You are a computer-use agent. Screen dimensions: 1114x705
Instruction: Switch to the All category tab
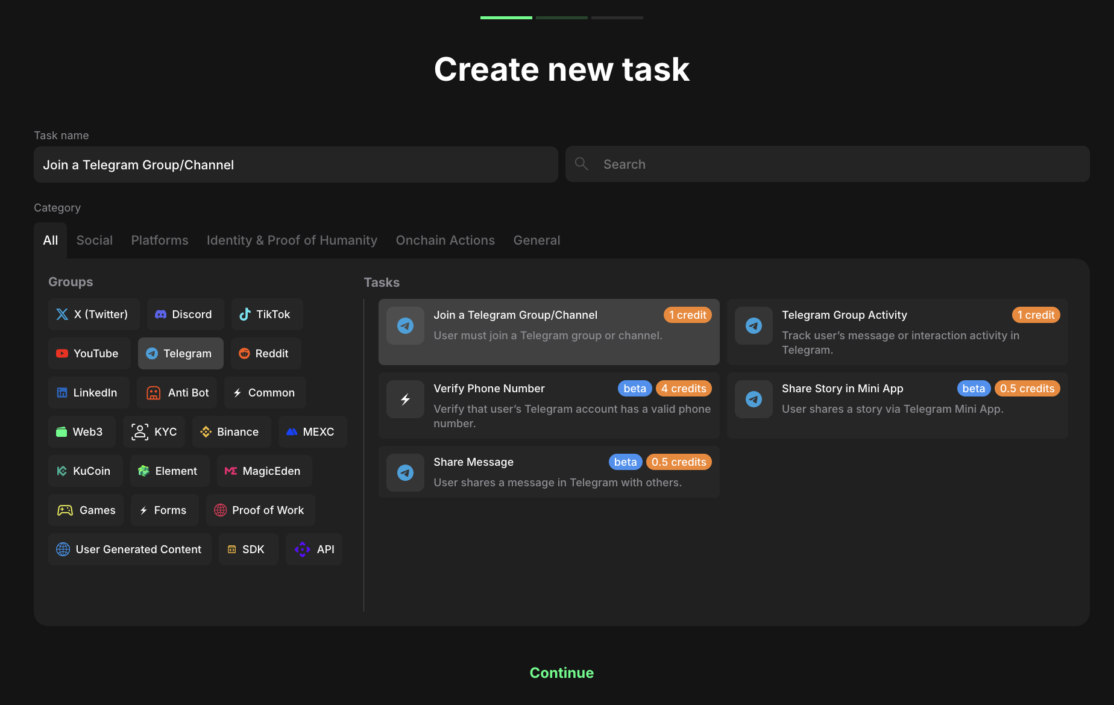pyautogui.click(x=51, y=240)
